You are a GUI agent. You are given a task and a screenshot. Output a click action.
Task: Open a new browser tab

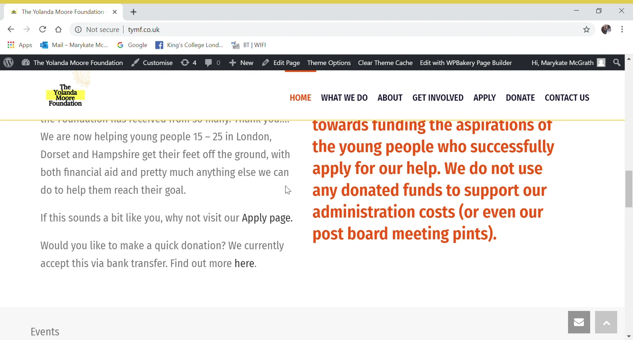tap(134, 12)
